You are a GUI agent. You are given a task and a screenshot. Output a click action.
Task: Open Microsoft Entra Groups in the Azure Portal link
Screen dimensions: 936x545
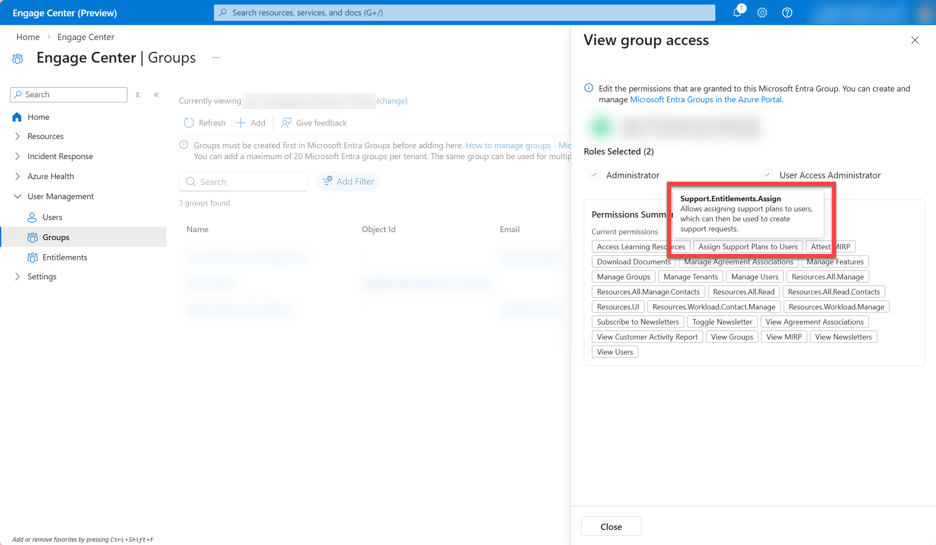coord(706,99)
